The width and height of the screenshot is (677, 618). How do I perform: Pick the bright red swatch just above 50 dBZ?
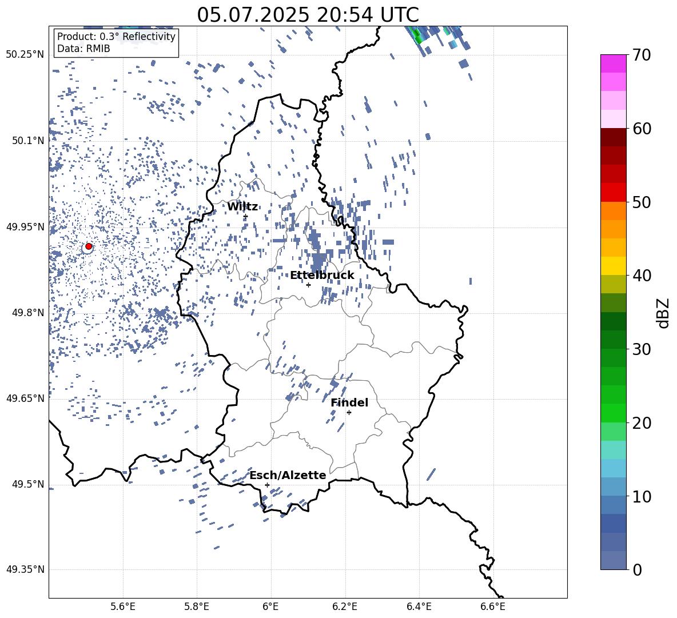point(613,193)
